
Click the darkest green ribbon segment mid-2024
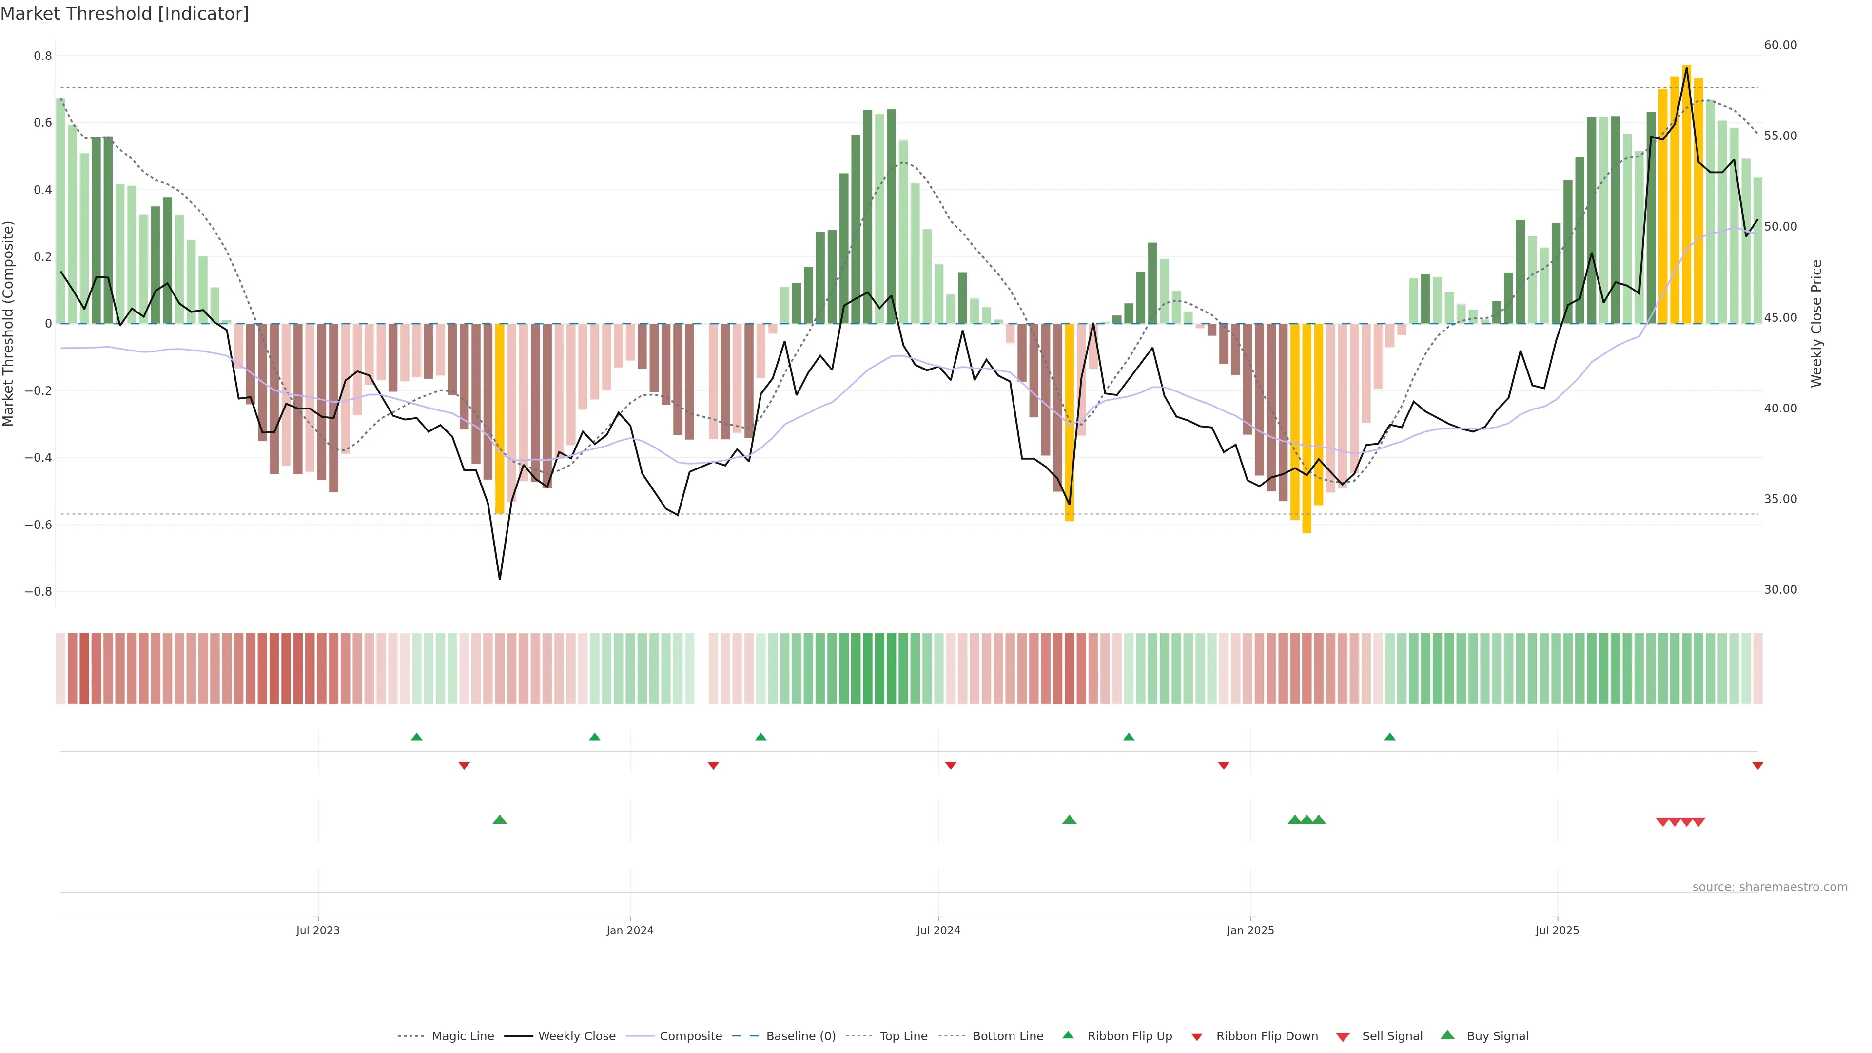[x=879, y=668]
